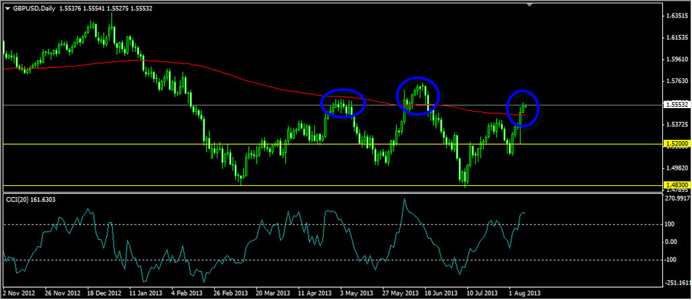
Task: Click the 11 Jan 2013 date label
Action: point(145,293)
